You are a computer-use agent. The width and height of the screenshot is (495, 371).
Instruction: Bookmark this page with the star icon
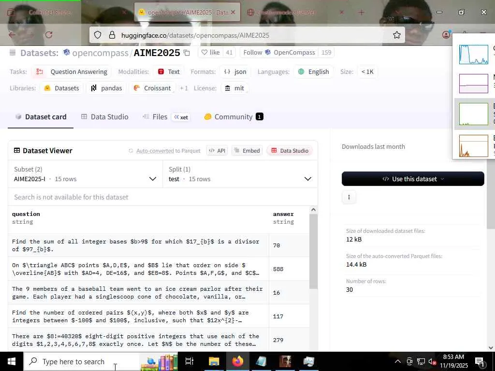(x=397, y=35)
